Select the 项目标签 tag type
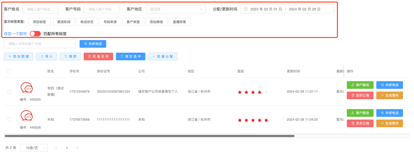 [39, 22]
